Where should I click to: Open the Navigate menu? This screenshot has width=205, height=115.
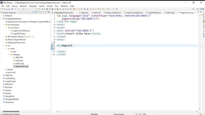coord(33,6)
